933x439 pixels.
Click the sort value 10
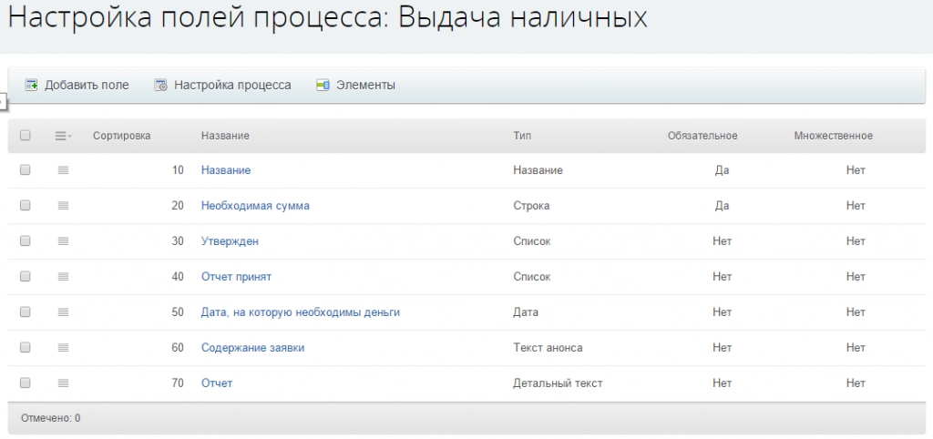pyautogui.click(x=178, y=170)
